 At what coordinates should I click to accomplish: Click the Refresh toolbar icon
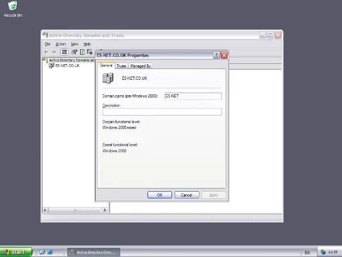pos(82,52)
